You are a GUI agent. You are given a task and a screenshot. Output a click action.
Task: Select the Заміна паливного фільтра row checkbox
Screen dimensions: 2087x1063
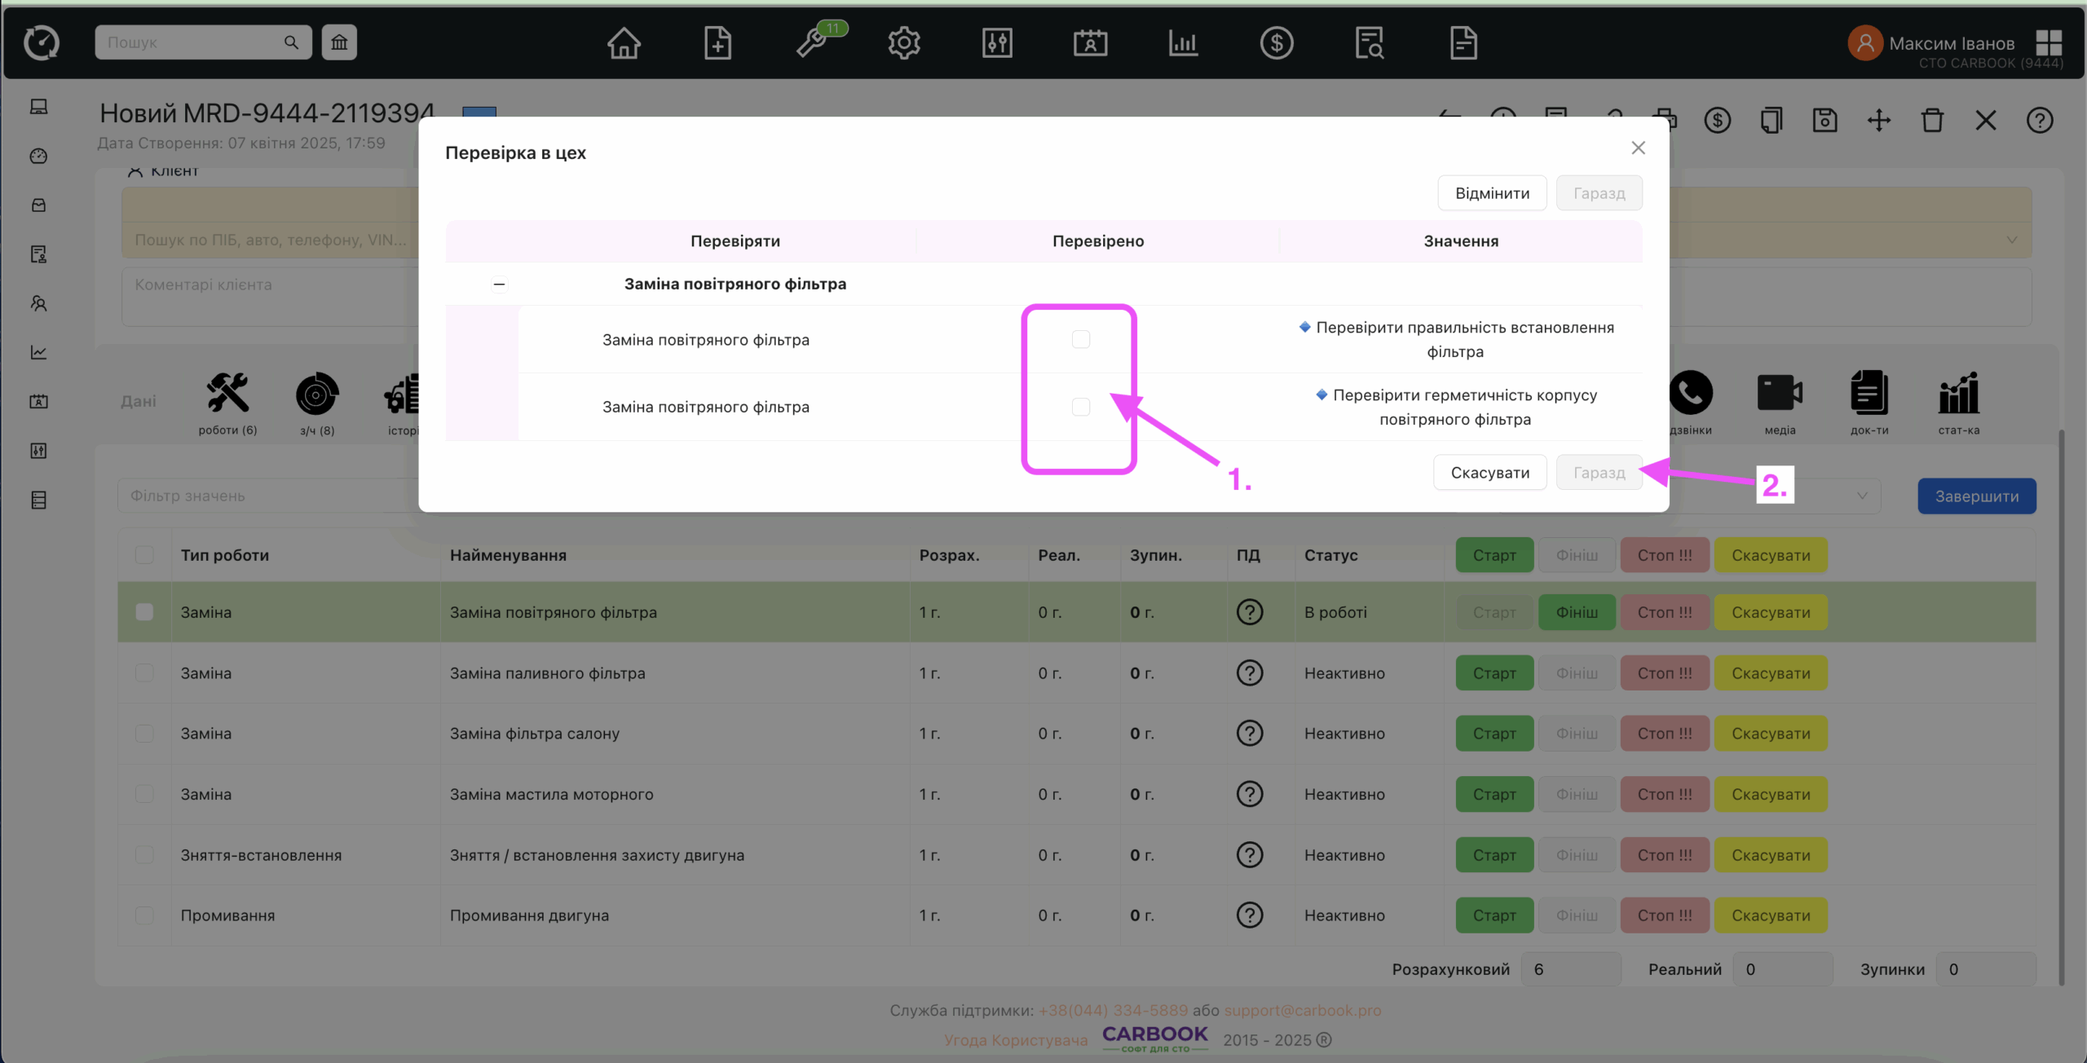coord(144,673)
